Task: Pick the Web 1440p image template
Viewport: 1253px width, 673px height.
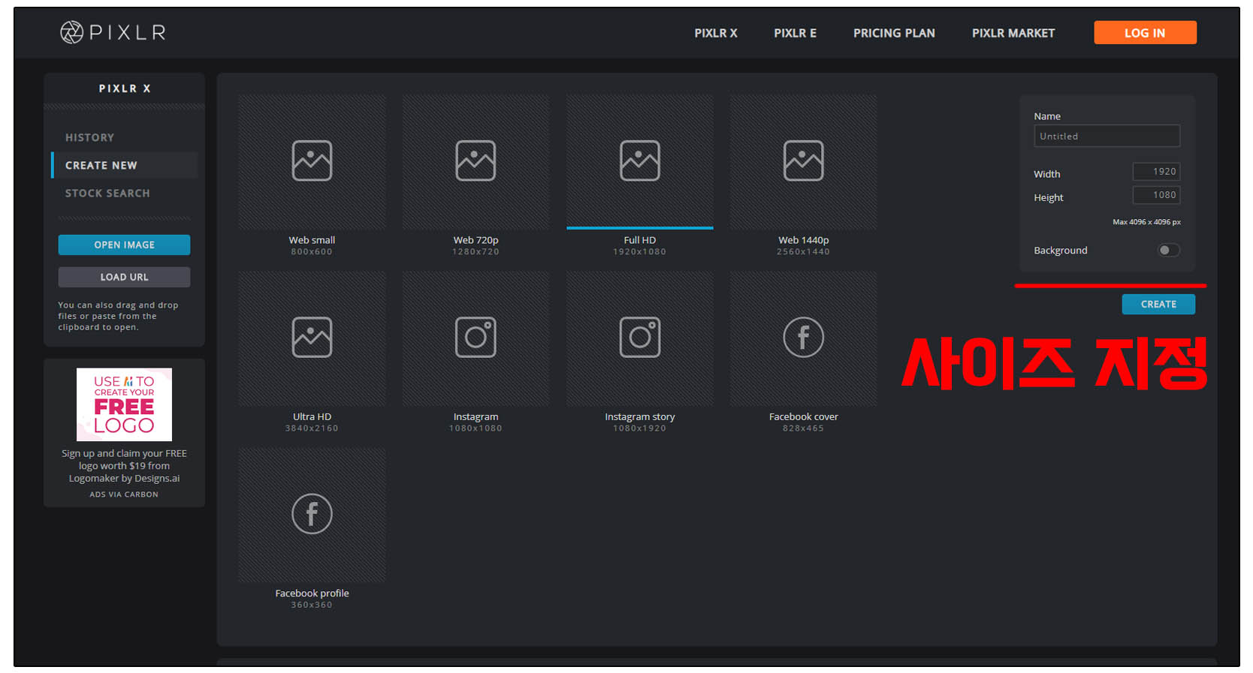Action: click(803, 161)
